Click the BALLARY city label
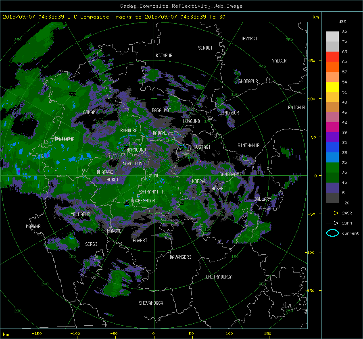 [263, 199]
